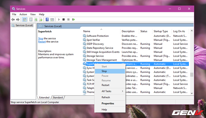Screen dimensions: 206x118
Task: Click the Pause Service toolbar icon
Action: 69,20
